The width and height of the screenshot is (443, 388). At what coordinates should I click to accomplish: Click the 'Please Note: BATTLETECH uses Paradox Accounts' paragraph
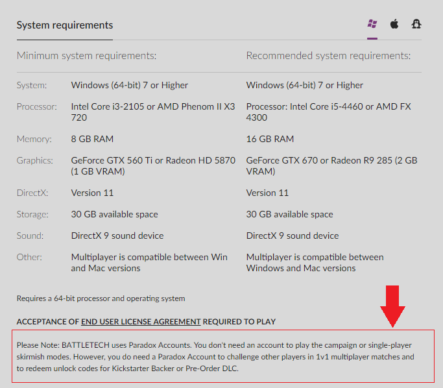pos(215,357)
